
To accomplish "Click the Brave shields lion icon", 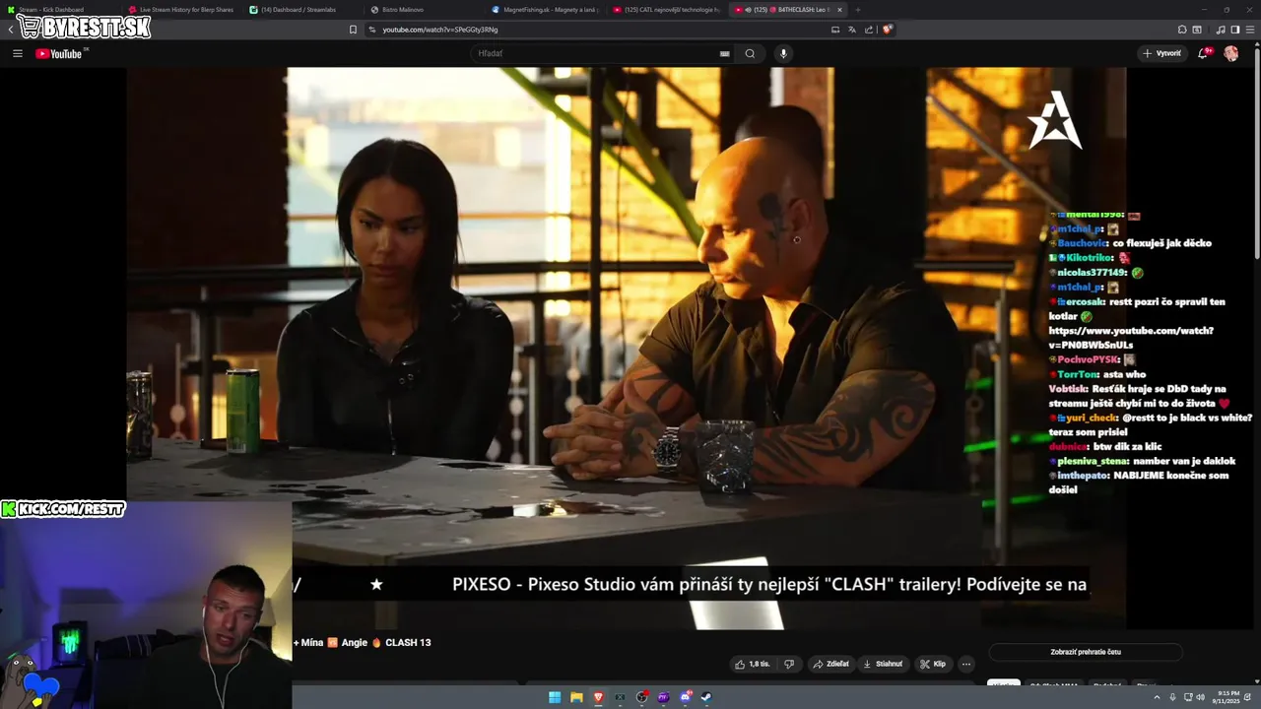I will tap(887, 30).
